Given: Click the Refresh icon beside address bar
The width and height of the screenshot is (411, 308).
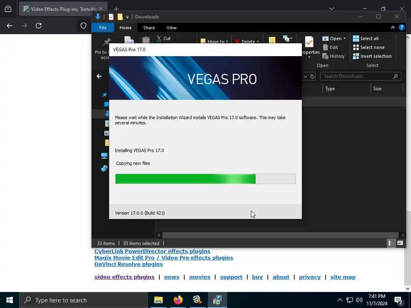Looking at the screenshot, I should click(x=312, y=76).
